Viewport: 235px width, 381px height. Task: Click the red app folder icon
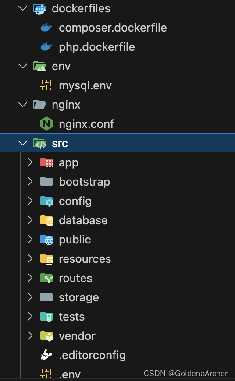[47, 162]
